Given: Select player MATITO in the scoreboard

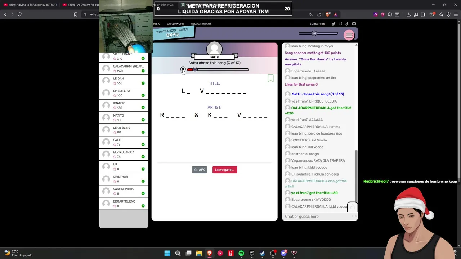Looking at the screenshot, I should (x=124, y=118).
